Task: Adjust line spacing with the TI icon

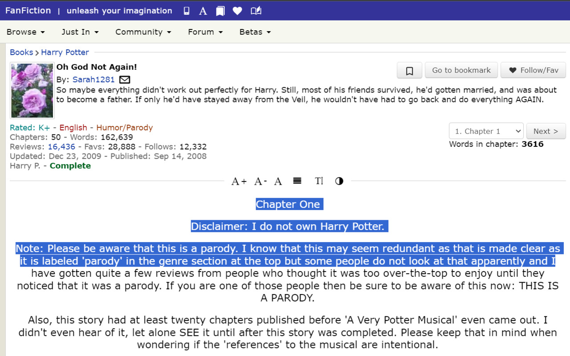Action: pos(319,181)
